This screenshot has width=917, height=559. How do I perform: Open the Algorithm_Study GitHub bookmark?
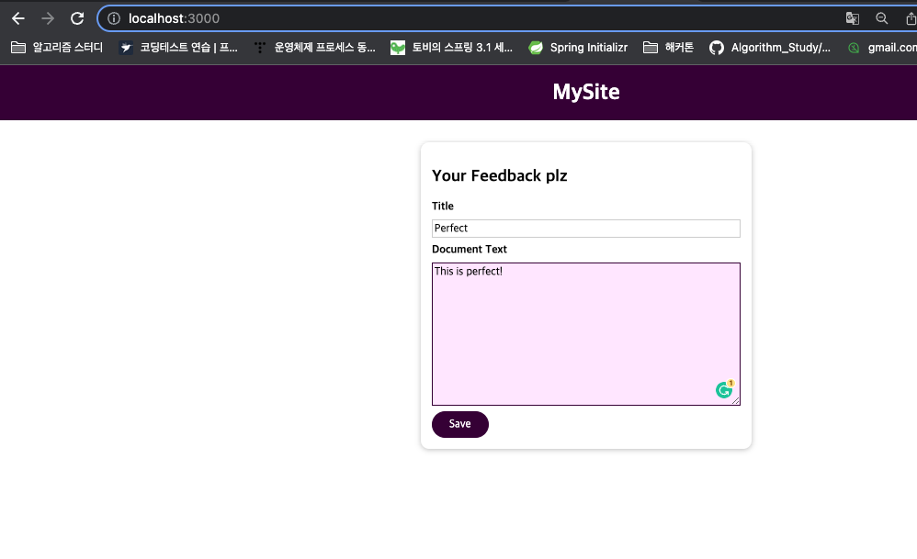click(x=770, y=48)
